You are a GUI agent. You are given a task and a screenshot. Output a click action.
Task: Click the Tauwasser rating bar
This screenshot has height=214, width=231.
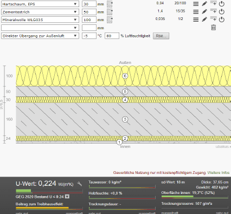[122, 186]
